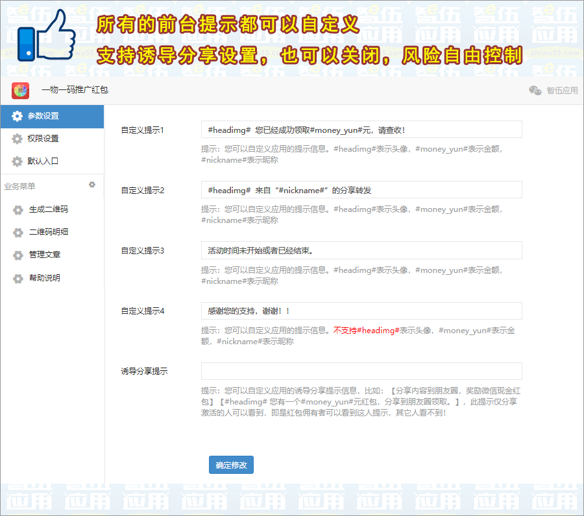Click the gear icon beside 默认入口
Viewport: 584px width, 516px height.
tap(17, 161)
